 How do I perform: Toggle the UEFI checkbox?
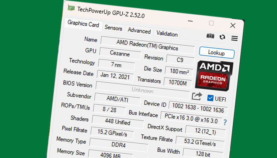(210, 98)
